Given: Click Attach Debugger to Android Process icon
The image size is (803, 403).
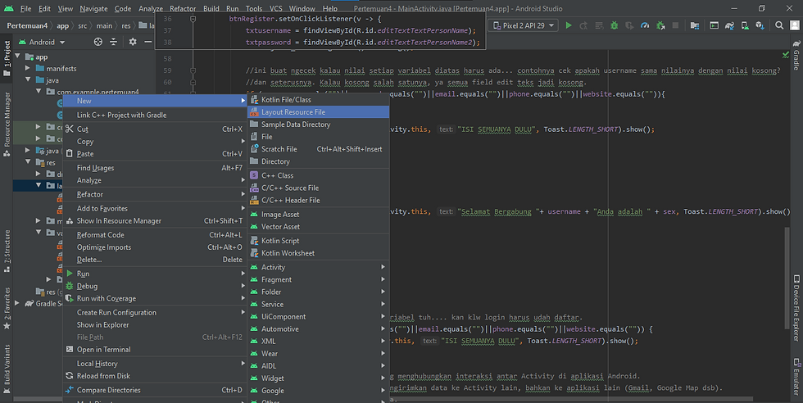Looking at the screenshot, I should pyautogui.click(x=660, y=25).
